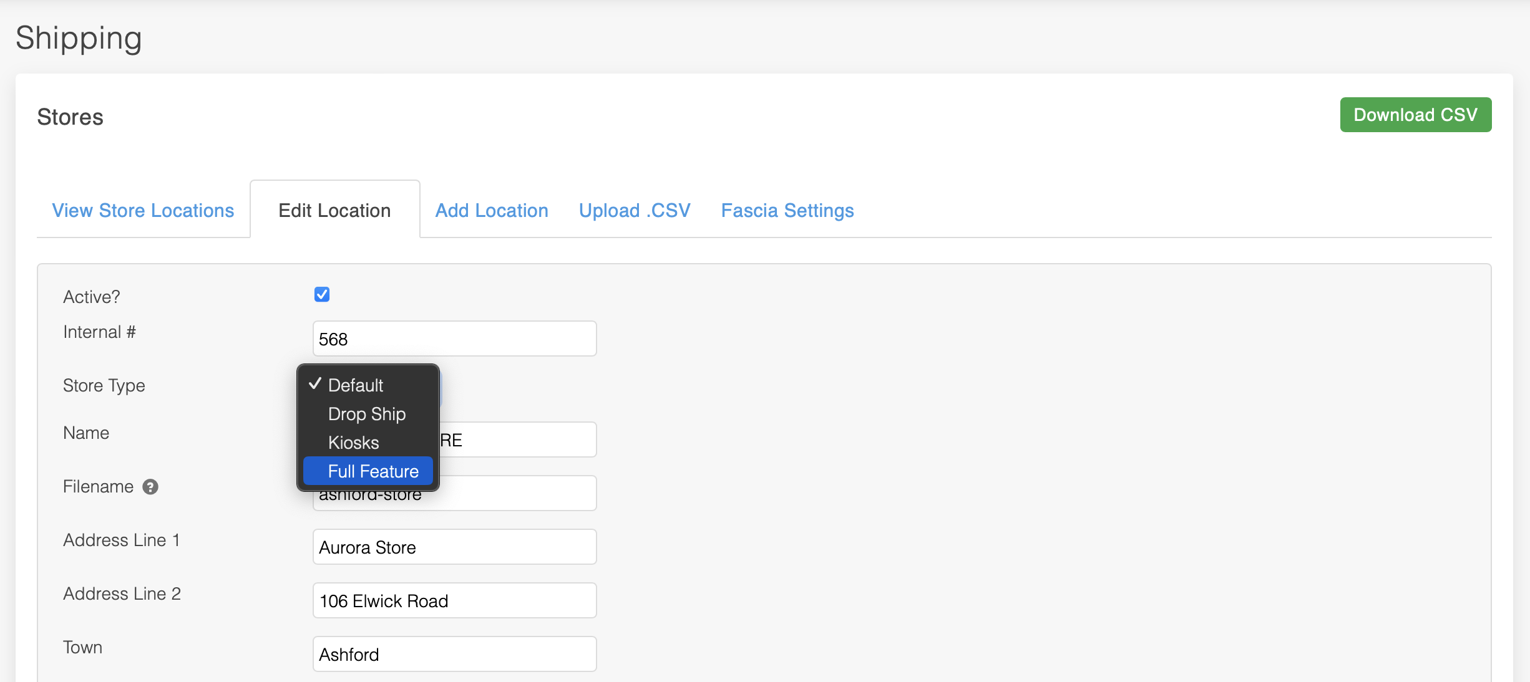
Task: Switch to Add Location tab
Action: pyautogui.click(x=492, y=211)
